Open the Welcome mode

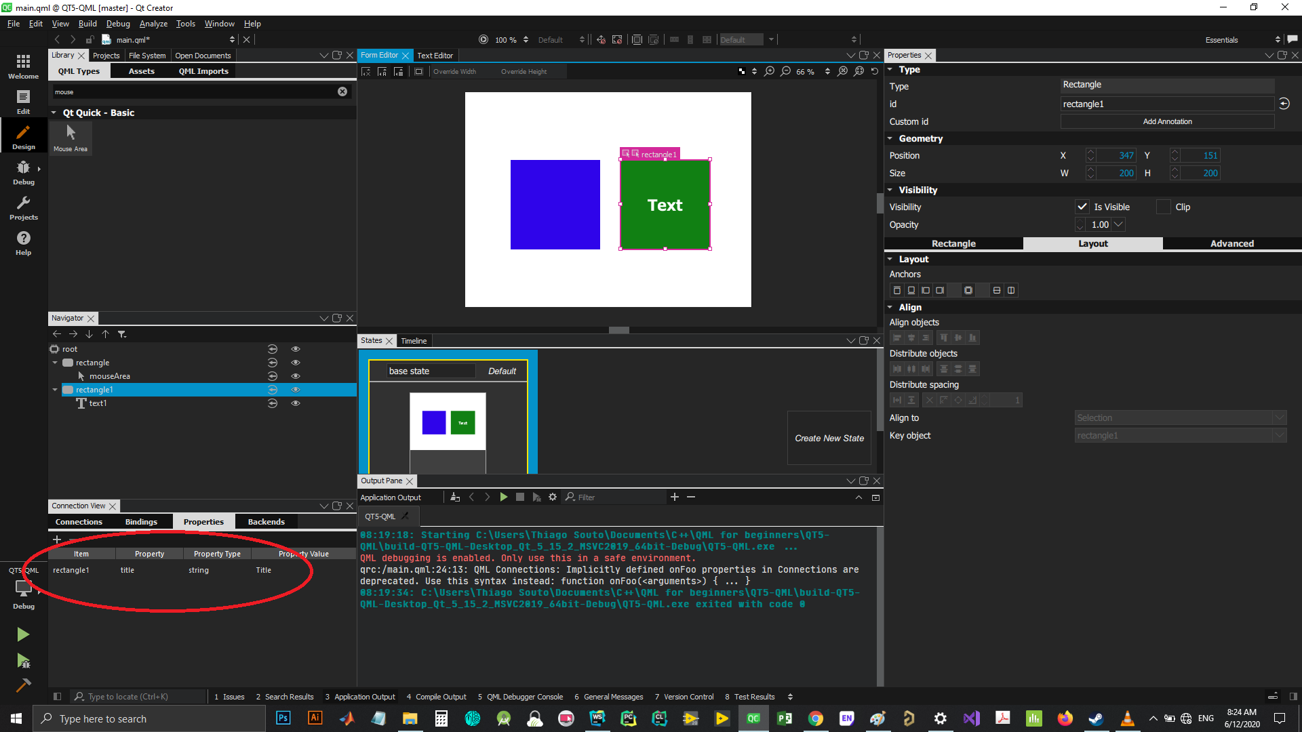(x=23, y=66)
